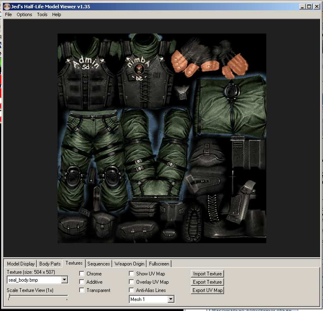The width and height of the screenshot is (323, 311).
Task: Enable the Chrome checkbox
Action: coord(82,273)
